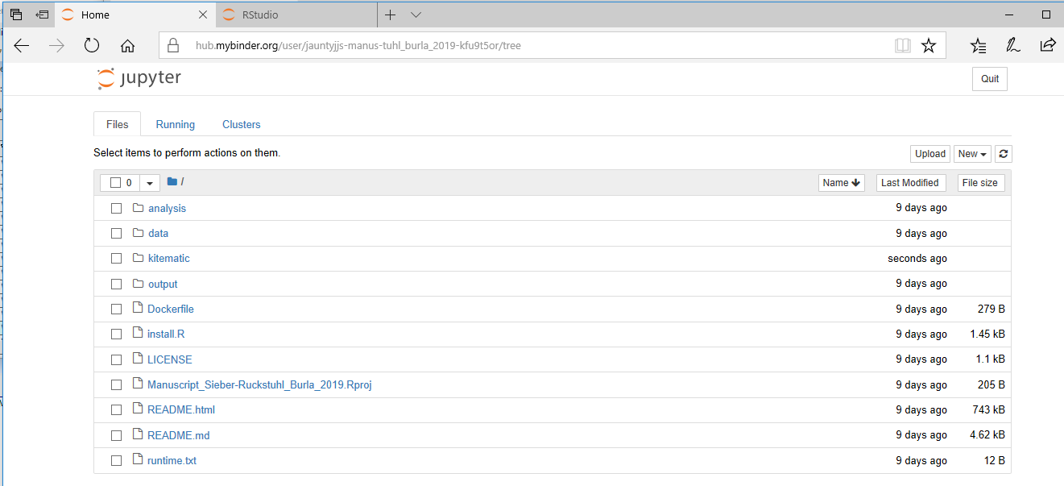Navigate back with browser back arrow
This screenshot has height=486, width=1064.
[x=21, y=45]
